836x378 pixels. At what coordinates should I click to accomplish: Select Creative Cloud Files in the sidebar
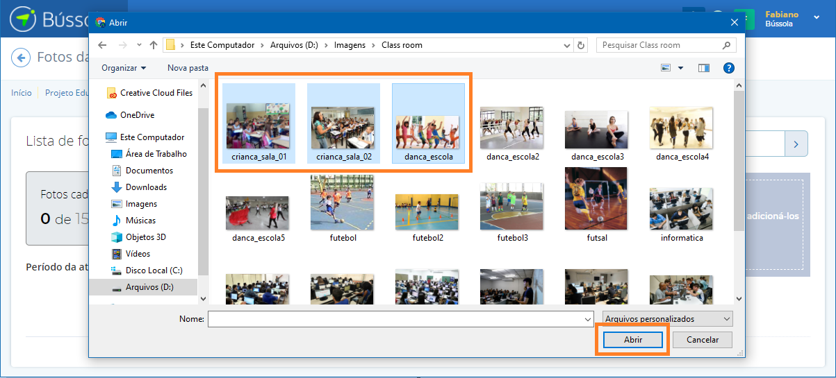pyautogui.click(x=149, y=93)
